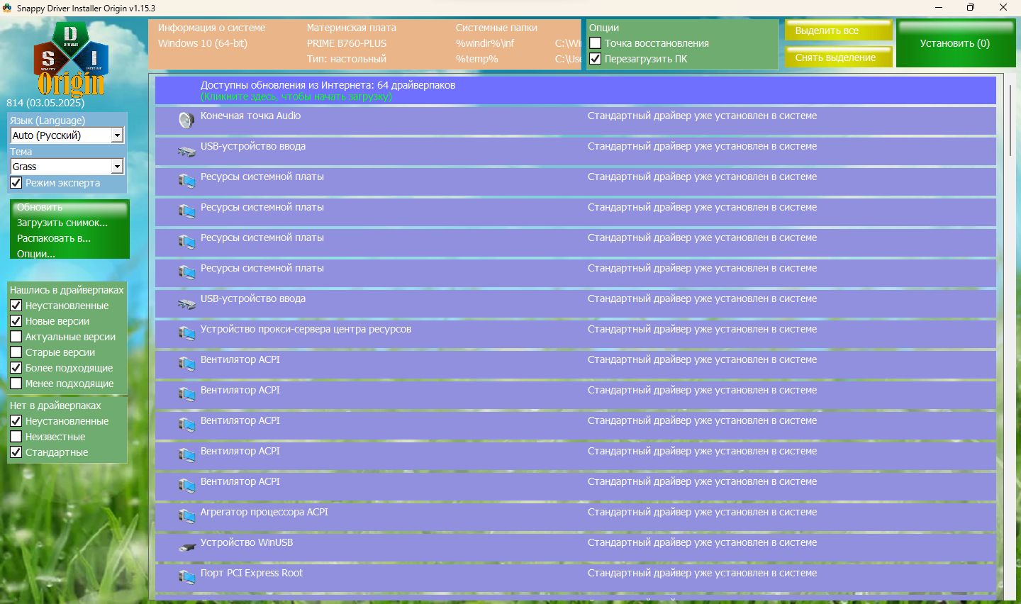Select the Устройство прокси-сервера центра ресурсов row
The image size is (1021, 604).
click(x=576, y=334)
